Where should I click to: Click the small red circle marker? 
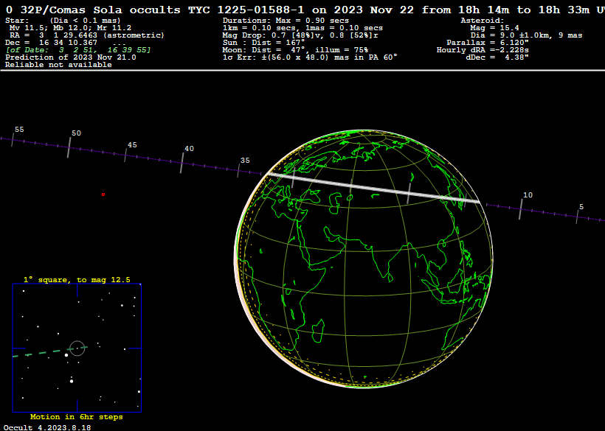click(x=103, y=195)
